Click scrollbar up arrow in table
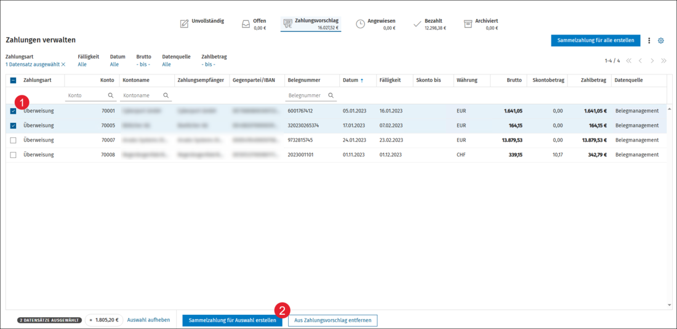The height and width of the screenshot is (329, 677). pyautogui.click(x=670, y=108)
